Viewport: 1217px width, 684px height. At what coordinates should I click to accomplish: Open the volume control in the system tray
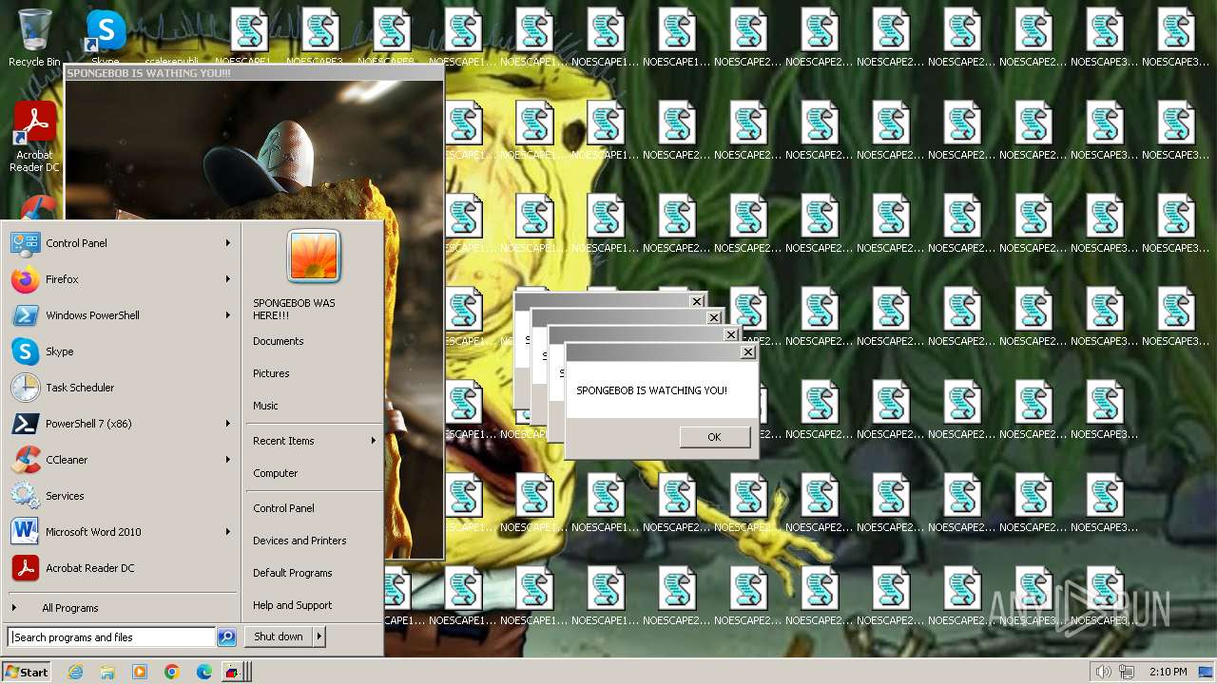(1103, 672)
